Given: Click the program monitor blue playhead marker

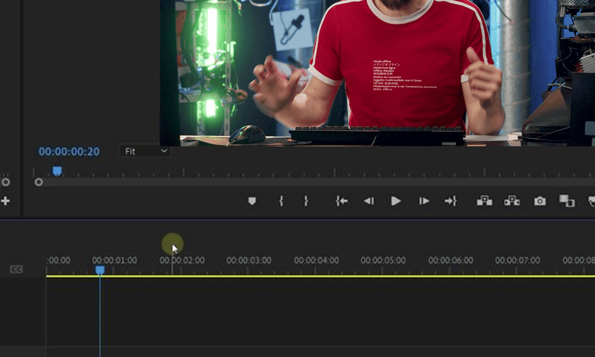Looking at the screenshot, I should pyautogui.click(x=58, y=171).
